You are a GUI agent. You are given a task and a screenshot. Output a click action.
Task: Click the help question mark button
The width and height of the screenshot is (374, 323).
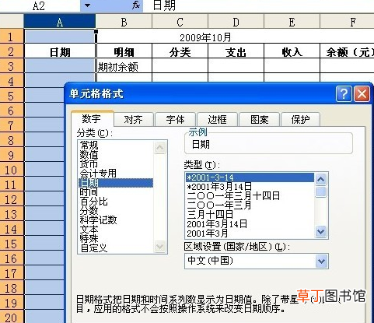coord(344,93)
